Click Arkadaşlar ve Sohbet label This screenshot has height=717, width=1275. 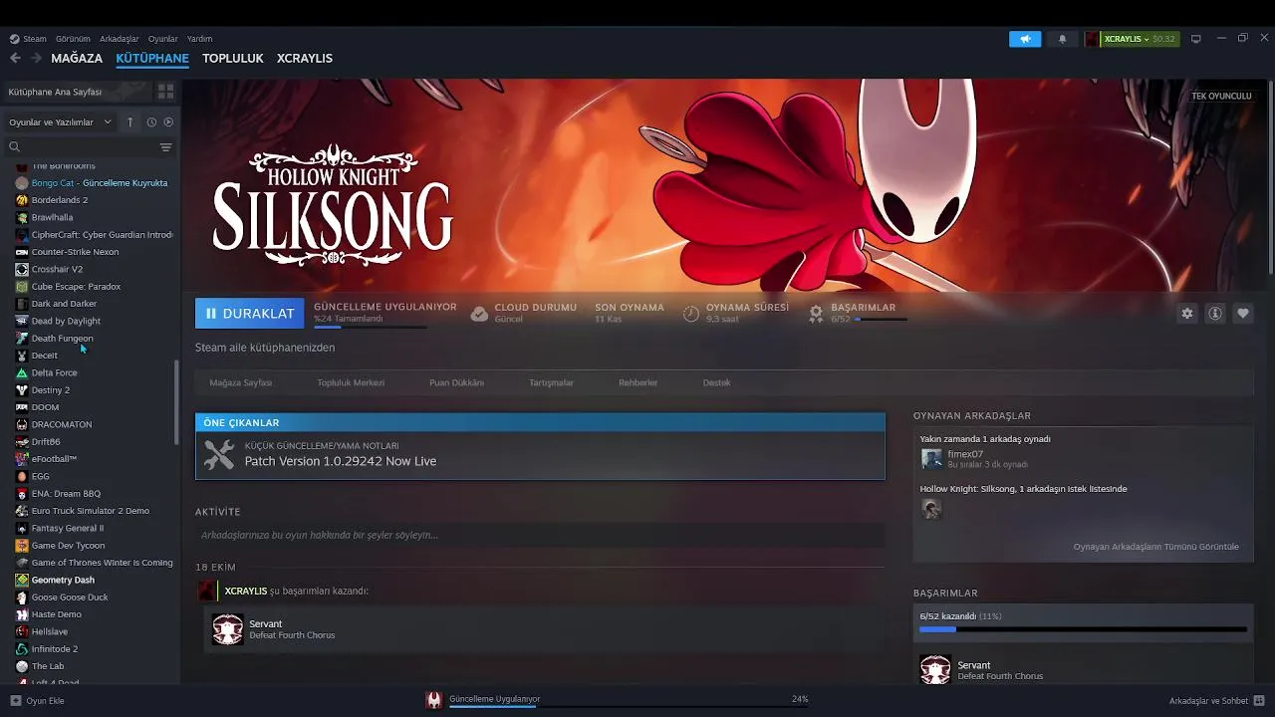point(1208,700)
